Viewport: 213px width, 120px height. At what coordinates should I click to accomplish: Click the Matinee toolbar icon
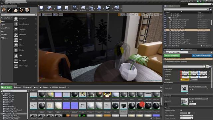pos(91,8)
